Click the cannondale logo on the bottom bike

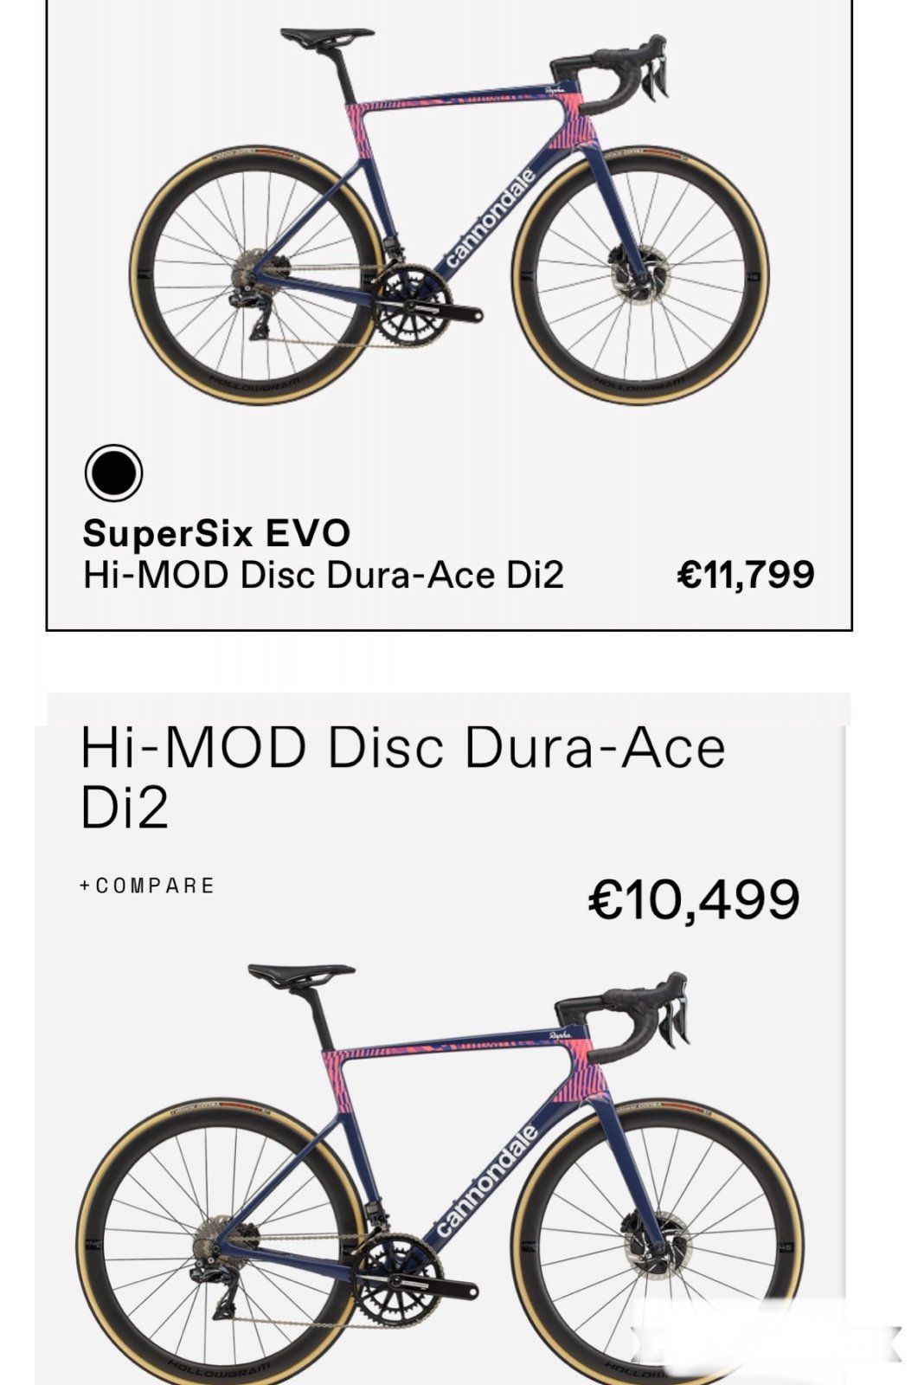click(487, 1178)
